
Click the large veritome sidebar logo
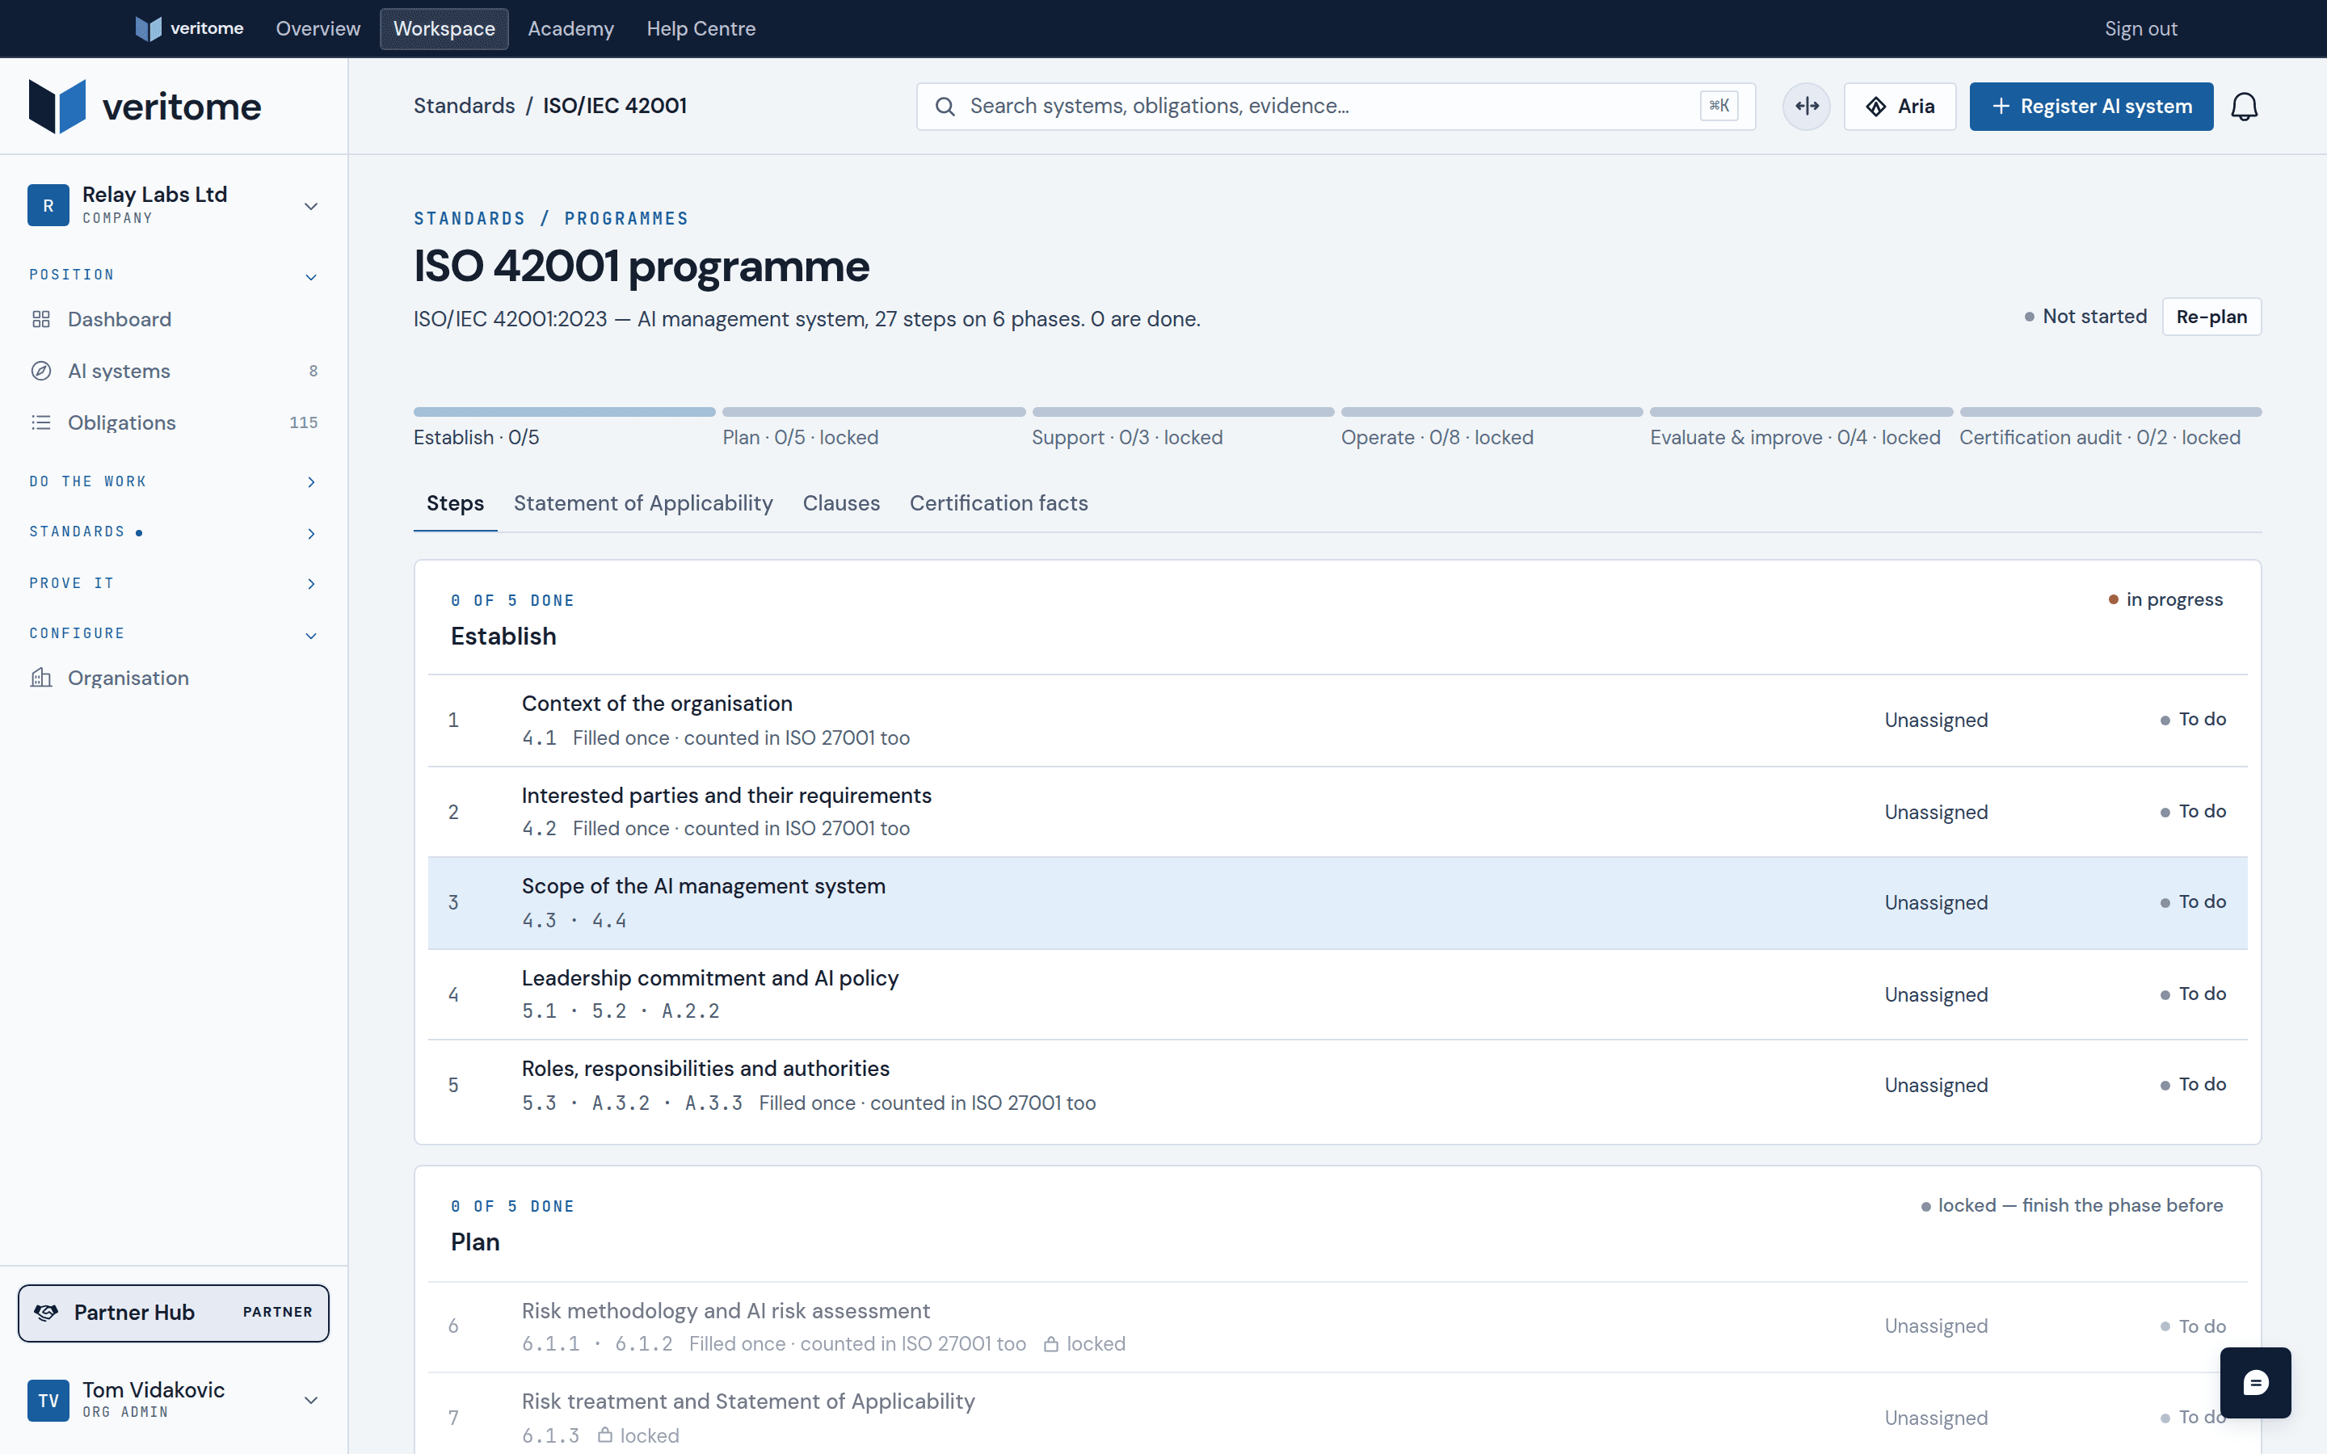click(145, 106)
